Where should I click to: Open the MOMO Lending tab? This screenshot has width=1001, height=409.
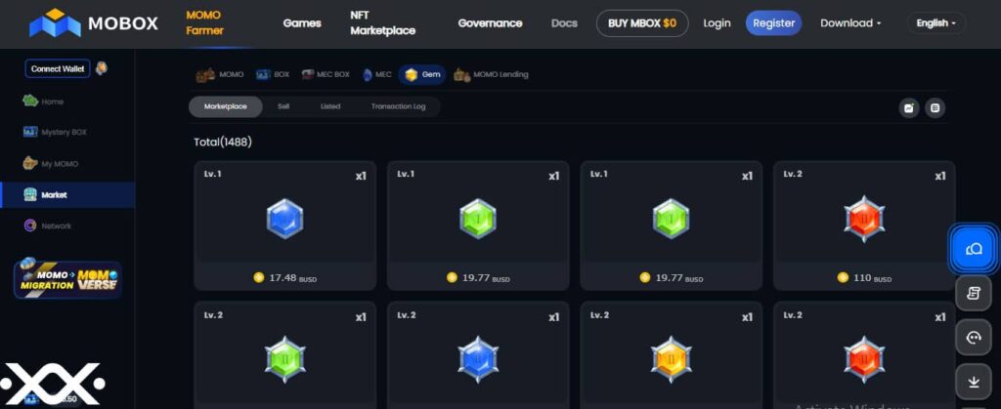(491, 74)
